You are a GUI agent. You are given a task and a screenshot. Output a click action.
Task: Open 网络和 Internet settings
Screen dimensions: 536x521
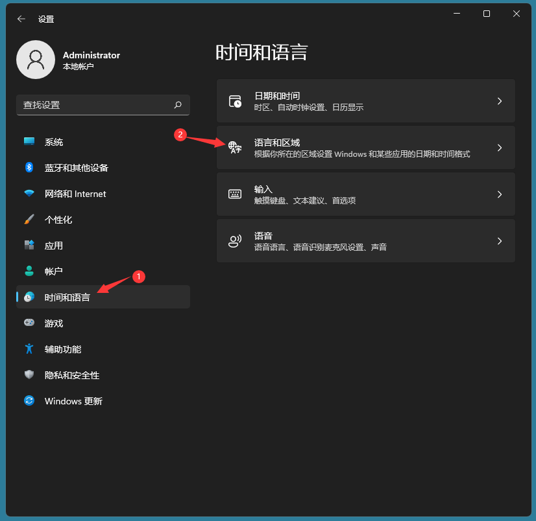click(103, 194)
